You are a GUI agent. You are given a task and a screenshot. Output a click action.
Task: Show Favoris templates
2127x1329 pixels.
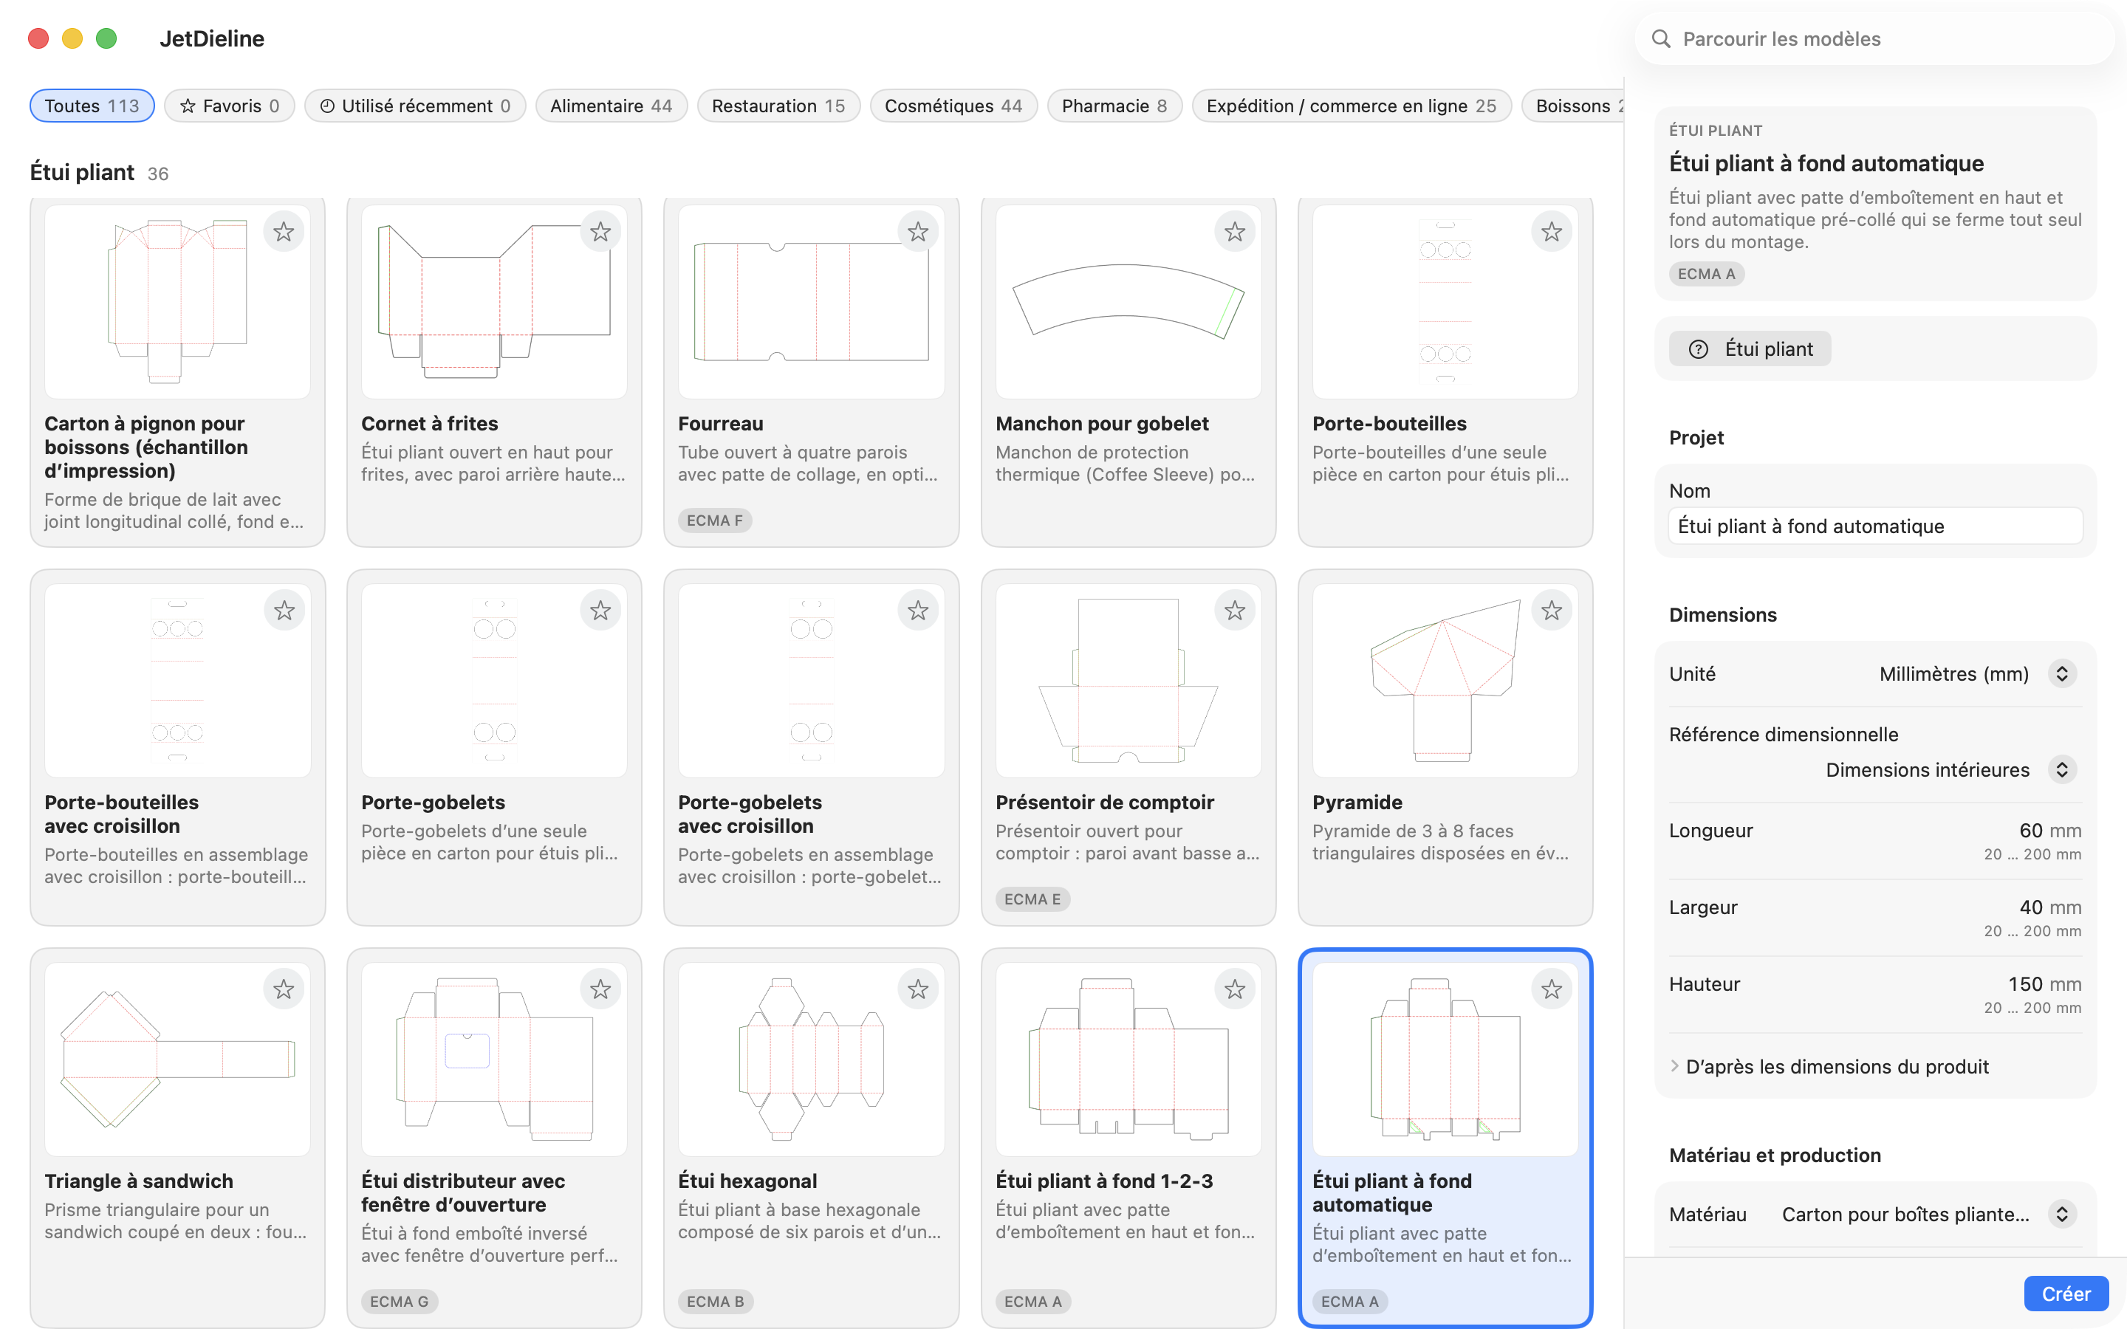click(x=230, y=106)
